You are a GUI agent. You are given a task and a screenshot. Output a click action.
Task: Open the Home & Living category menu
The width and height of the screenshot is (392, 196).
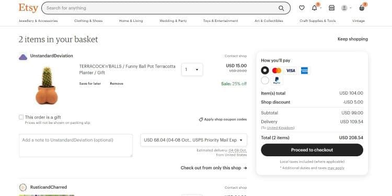tap(131, 21)
